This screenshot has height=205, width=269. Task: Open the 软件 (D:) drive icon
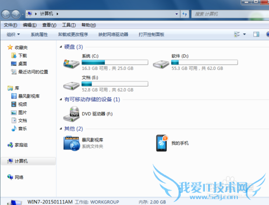pos(161,64)
